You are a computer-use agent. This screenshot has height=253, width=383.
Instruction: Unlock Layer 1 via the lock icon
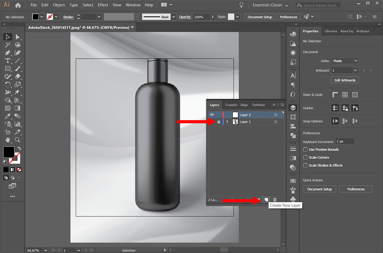218,121
